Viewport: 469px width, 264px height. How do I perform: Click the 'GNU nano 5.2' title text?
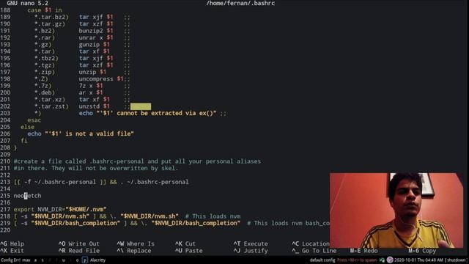pyautogui.click(x=28, y=3)
